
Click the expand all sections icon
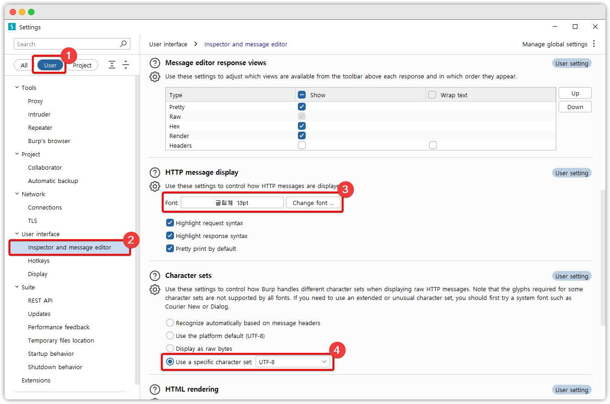(112, 65)
